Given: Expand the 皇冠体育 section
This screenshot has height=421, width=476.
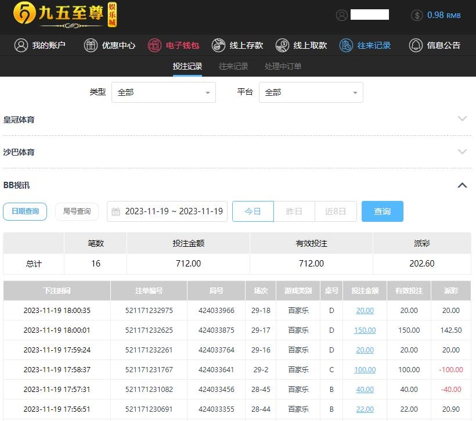Looking at the screenshot, I should click(x=462, y=119).
